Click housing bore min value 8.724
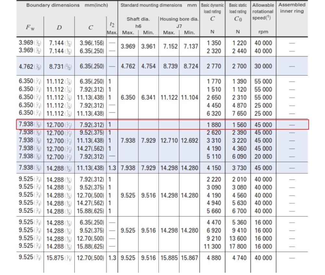 (x=191, y=66)
